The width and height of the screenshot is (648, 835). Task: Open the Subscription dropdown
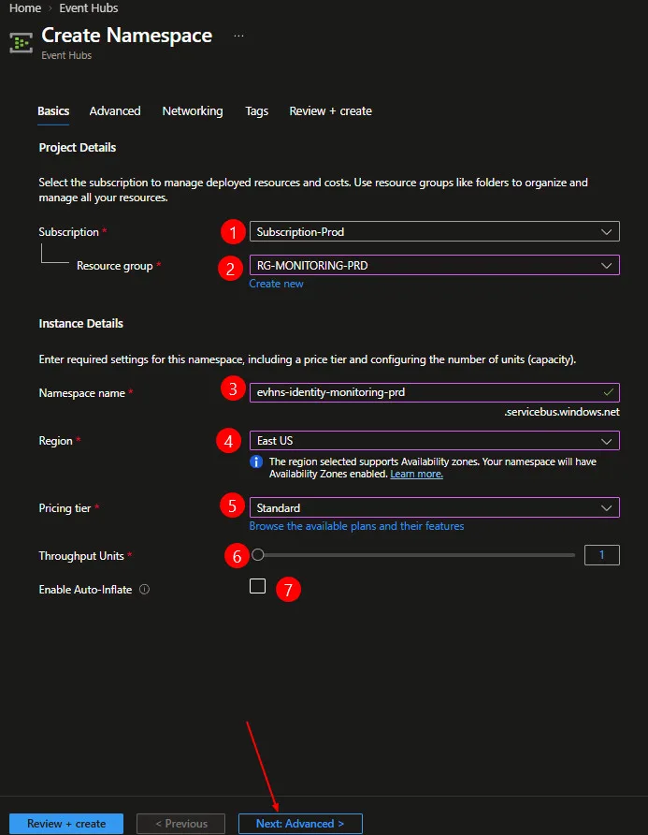pyautogui.click(x=434, y=231)
